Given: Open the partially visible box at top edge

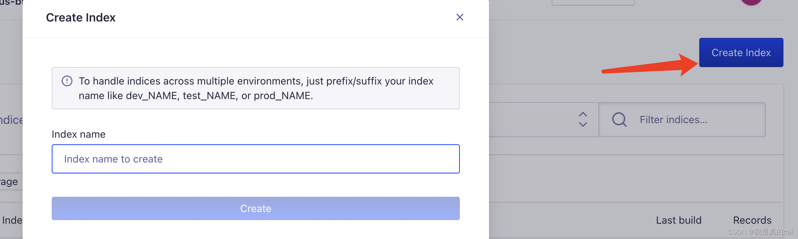Looking at the screenshot, I should 593,2.
